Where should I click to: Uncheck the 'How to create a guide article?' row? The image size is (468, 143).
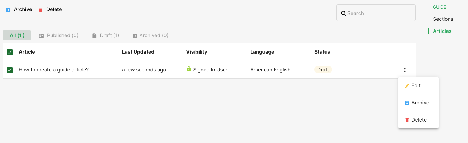pos(10,70)
